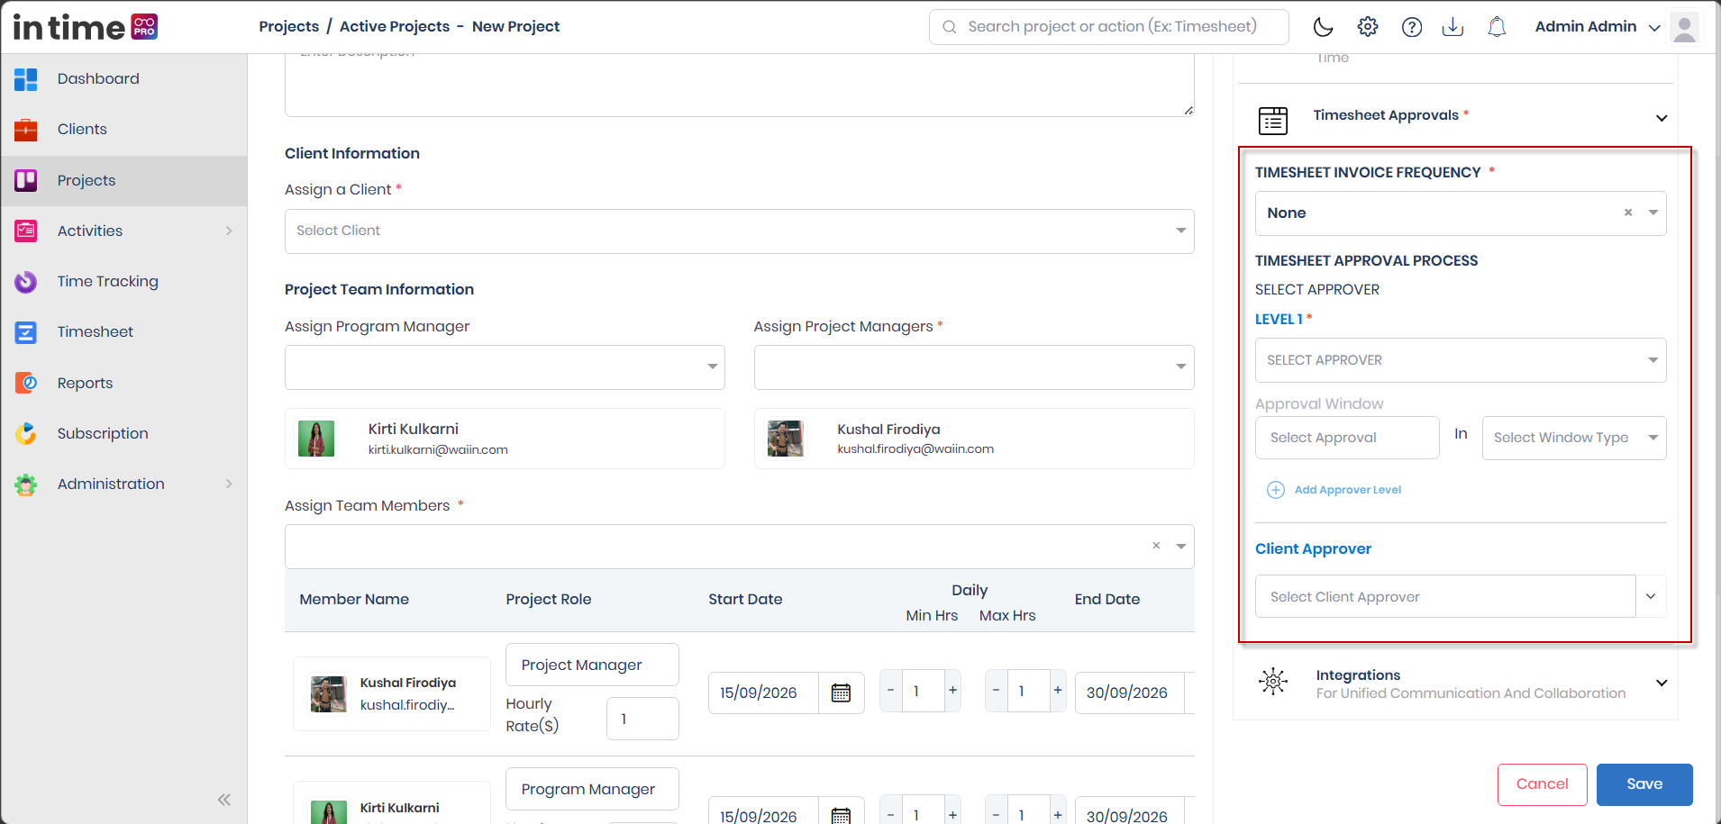
Task: Open Admin Admin user menu
Action: pyautogui.click(x=1597, y=27)
